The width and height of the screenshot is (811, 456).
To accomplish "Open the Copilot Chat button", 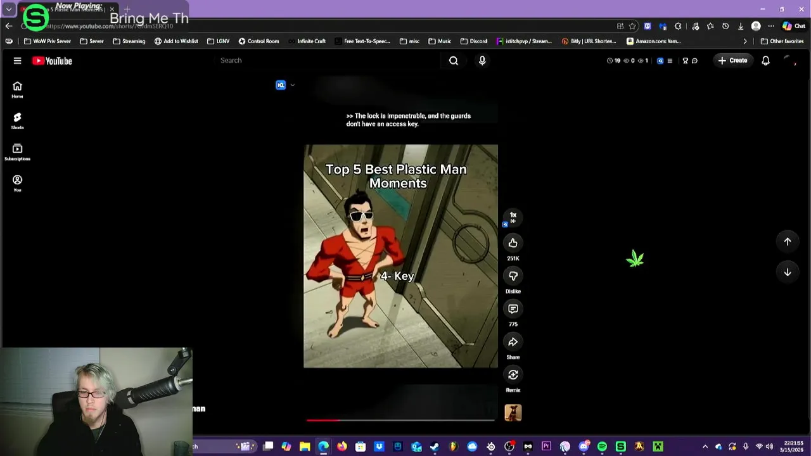I will pos(794,26).
